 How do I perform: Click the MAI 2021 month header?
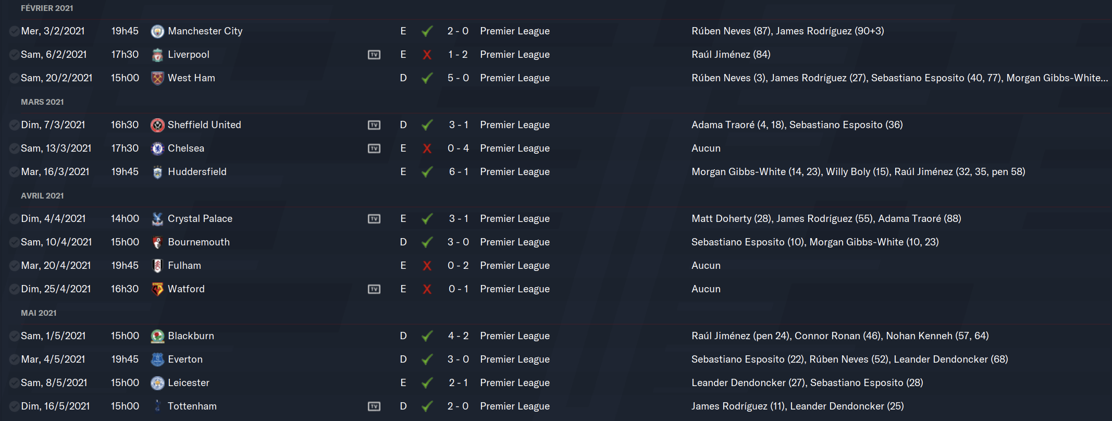[39, 313]
